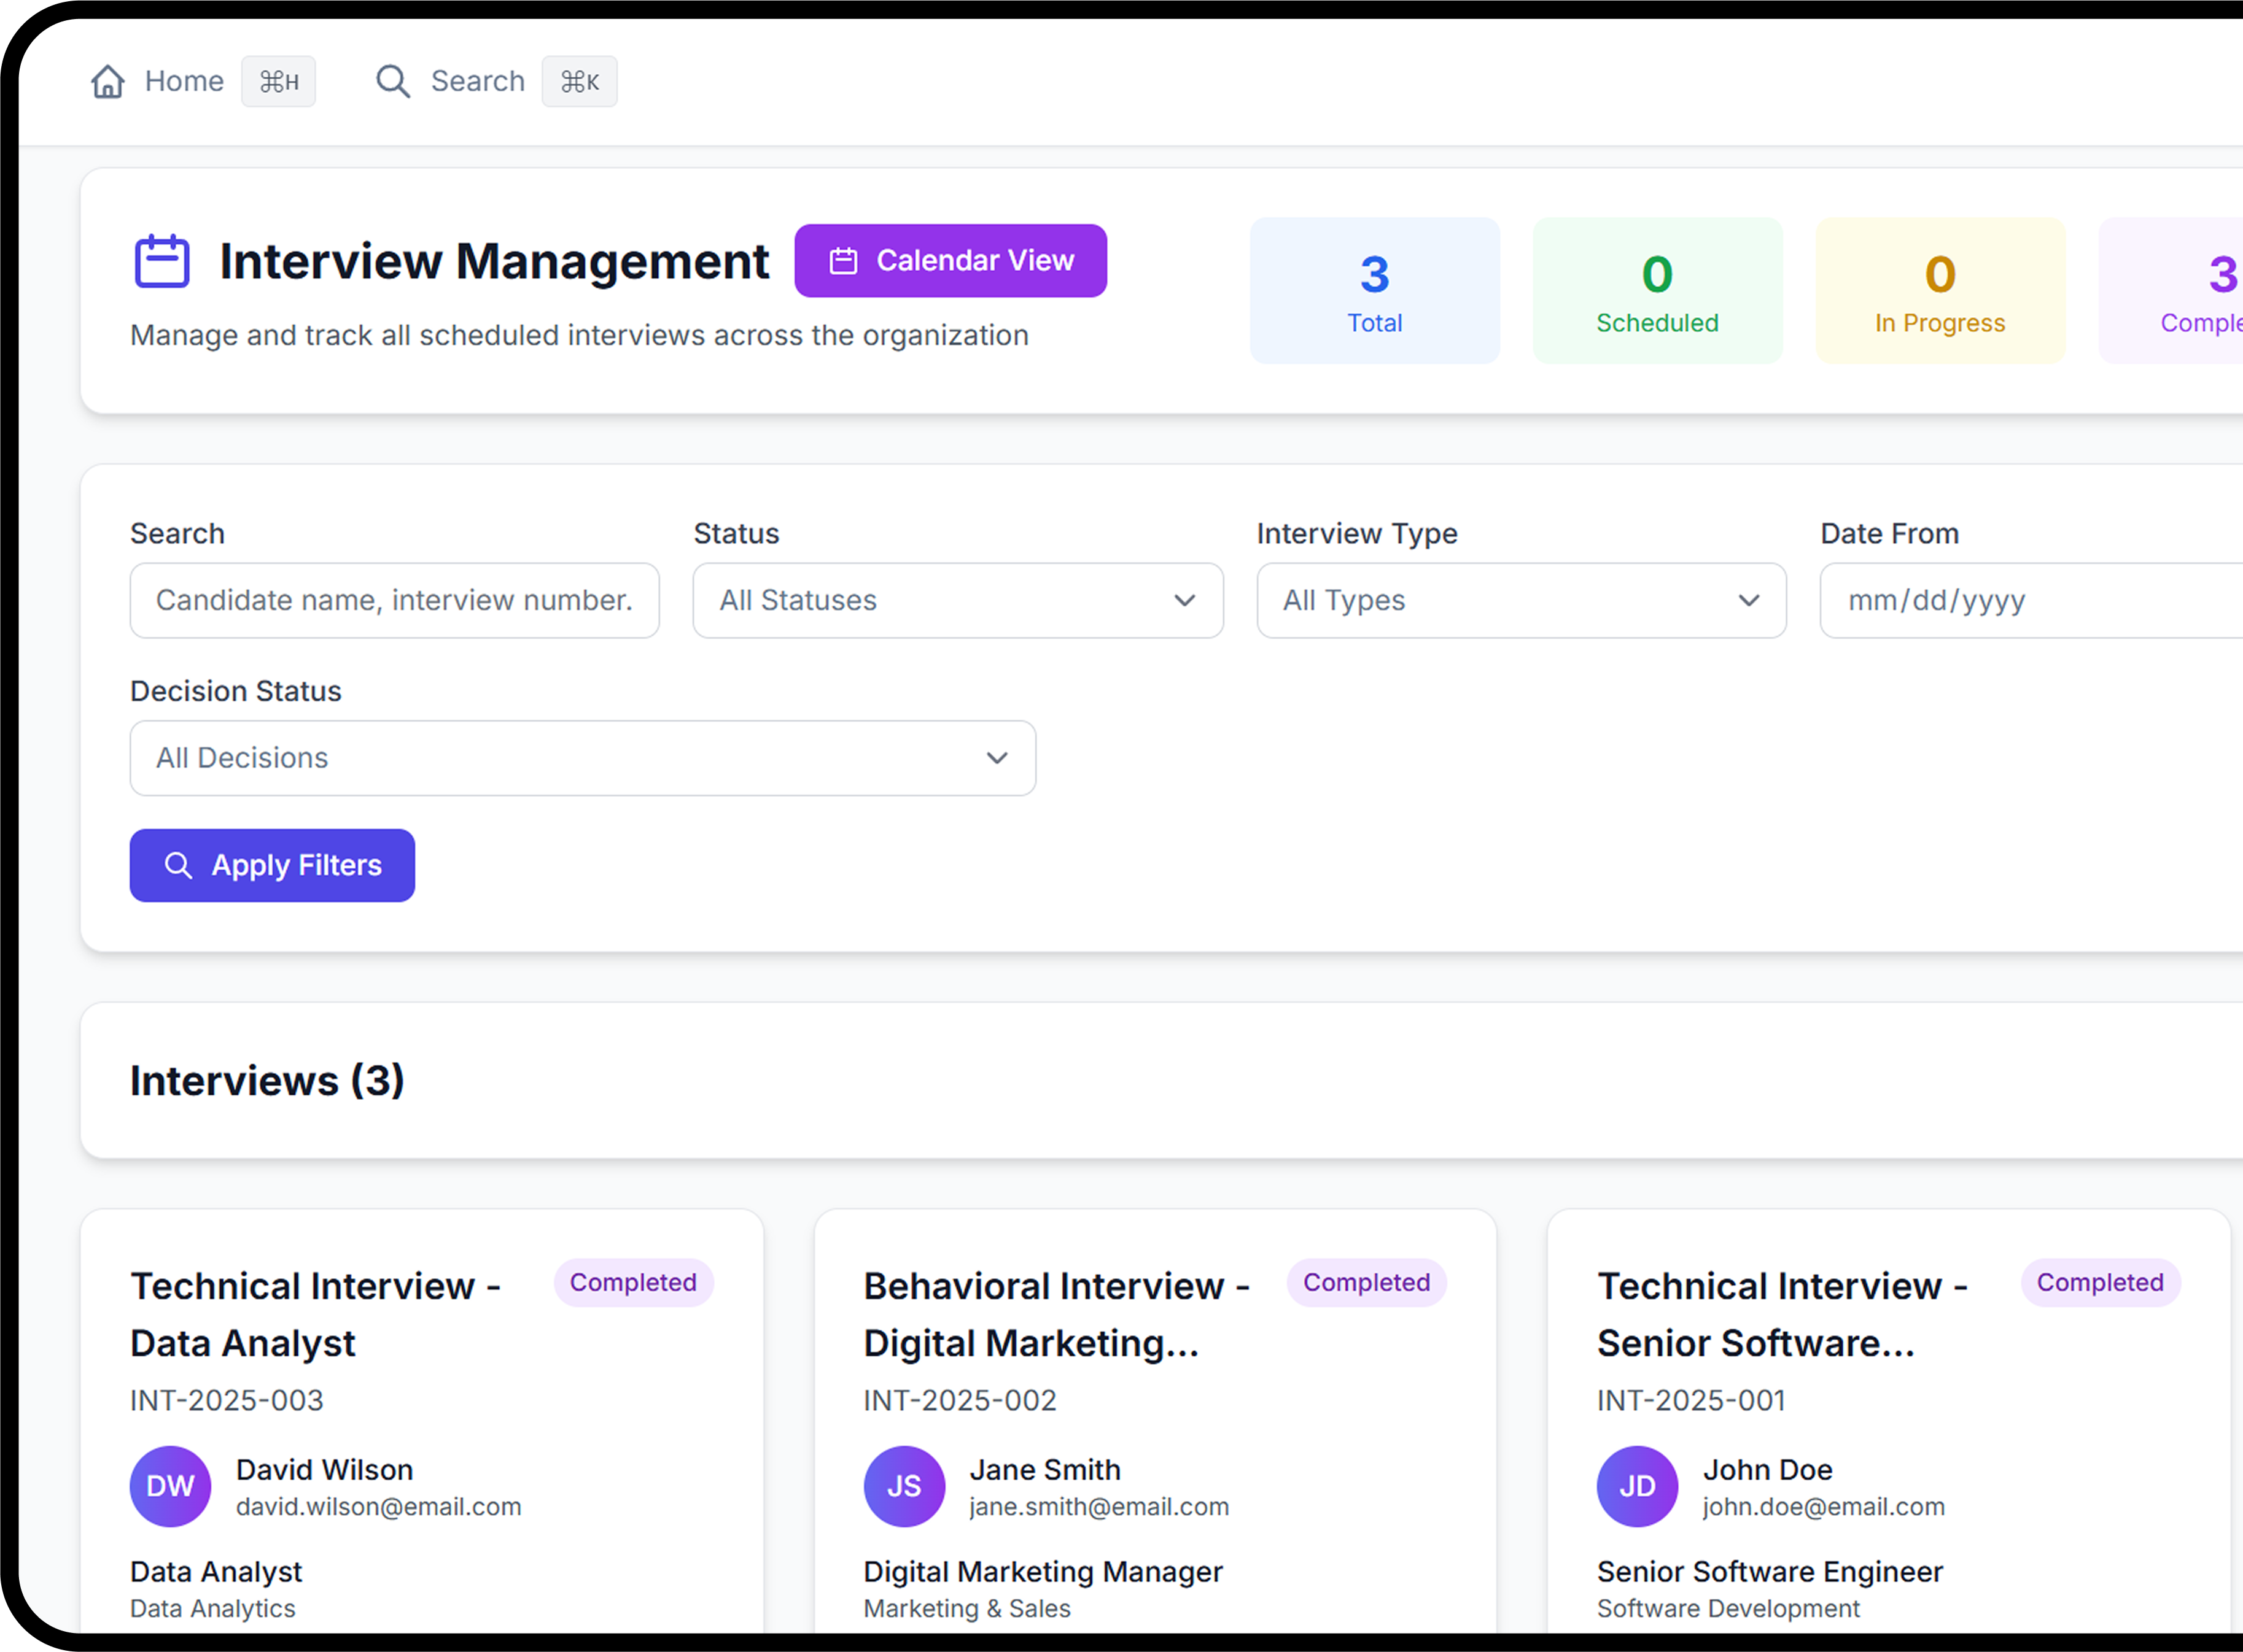
Task: Click the calendar icon inside Calendar View button
Action: pos(842,260)
